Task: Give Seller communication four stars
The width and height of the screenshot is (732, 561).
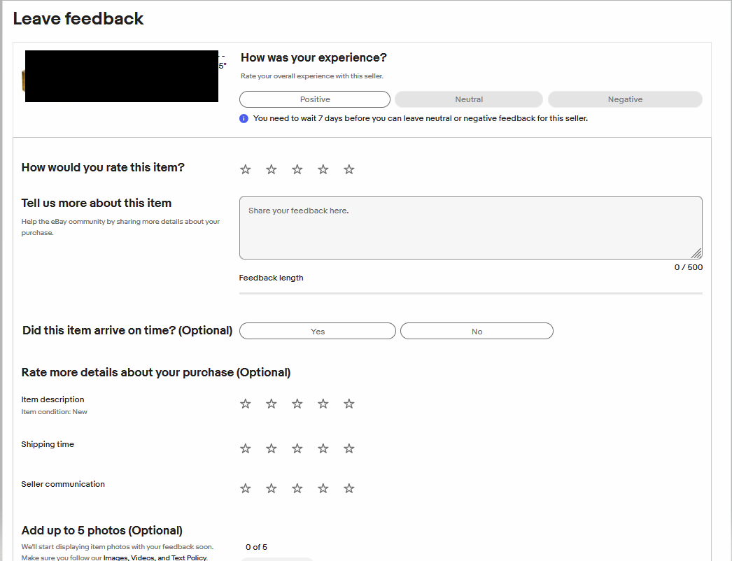Action: tap(323, 489)
